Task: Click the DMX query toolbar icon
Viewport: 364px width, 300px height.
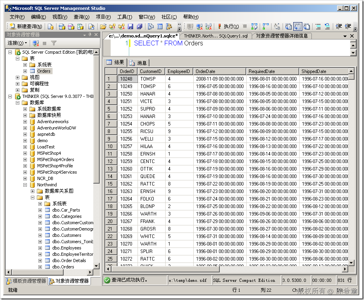Action: [71, 26]
